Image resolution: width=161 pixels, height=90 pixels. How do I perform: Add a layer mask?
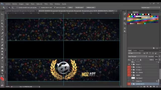pyautogui.click(x=144, y=87)
